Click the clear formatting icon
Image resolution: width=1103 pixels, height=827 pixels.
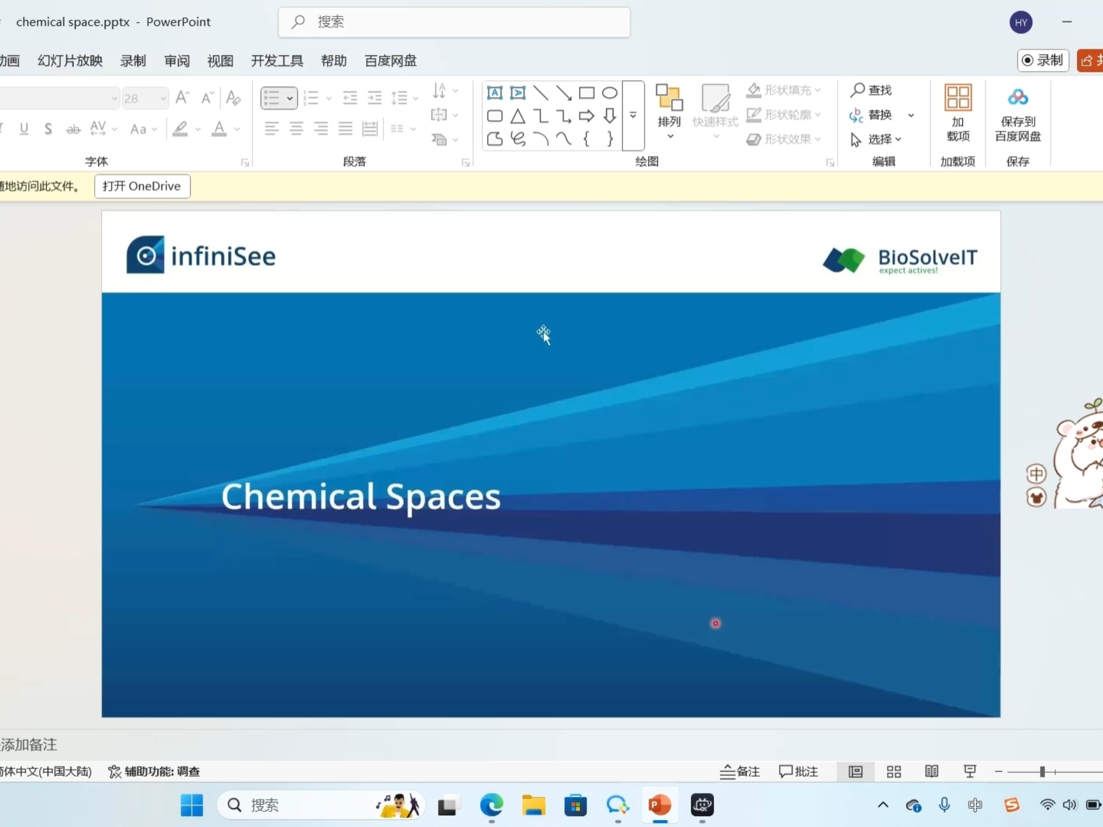[233, 98]
